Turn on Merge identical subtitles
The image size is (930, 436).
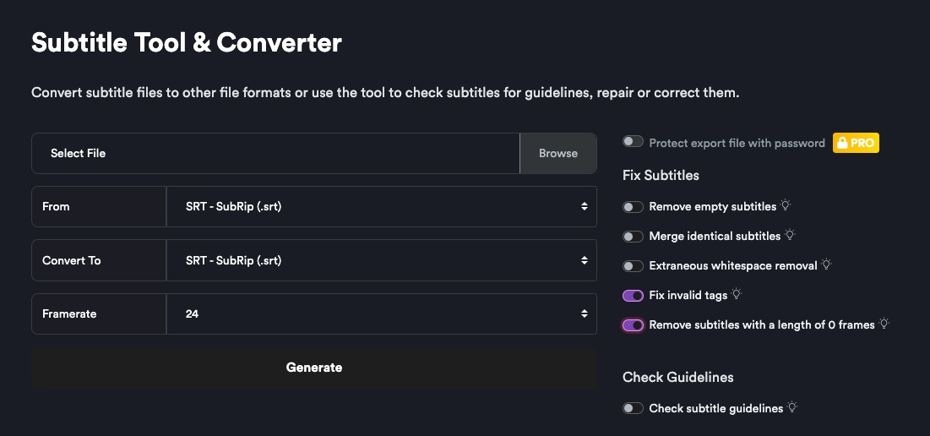coord(633,237)
